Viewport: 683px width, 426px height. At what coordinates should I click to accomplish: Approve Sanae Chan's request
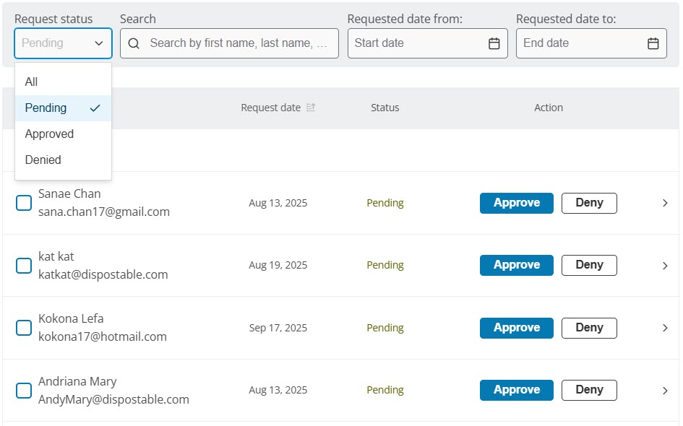coord(517,203)
